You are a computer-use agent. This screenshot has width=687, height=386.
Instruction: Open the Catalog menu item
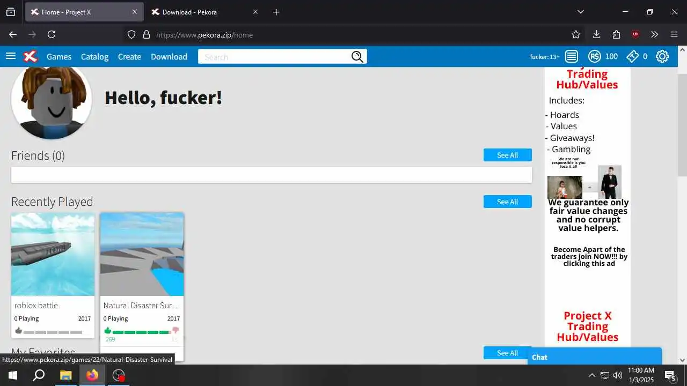click(94, 56)
